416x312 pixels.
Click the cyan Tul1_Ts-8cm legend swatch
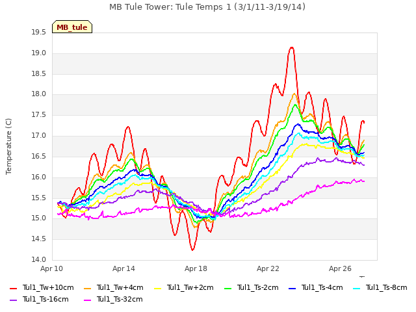357,288
